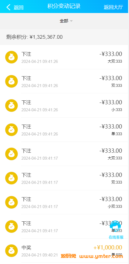The image size is (129, 264).
Task: Click the gray dropdown arrow beside 全部
Action: 71,21
